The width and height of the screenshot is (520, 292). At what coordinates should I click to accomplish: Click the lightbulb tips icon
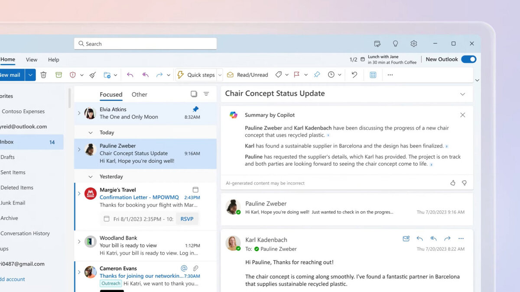tap(395, 44)
